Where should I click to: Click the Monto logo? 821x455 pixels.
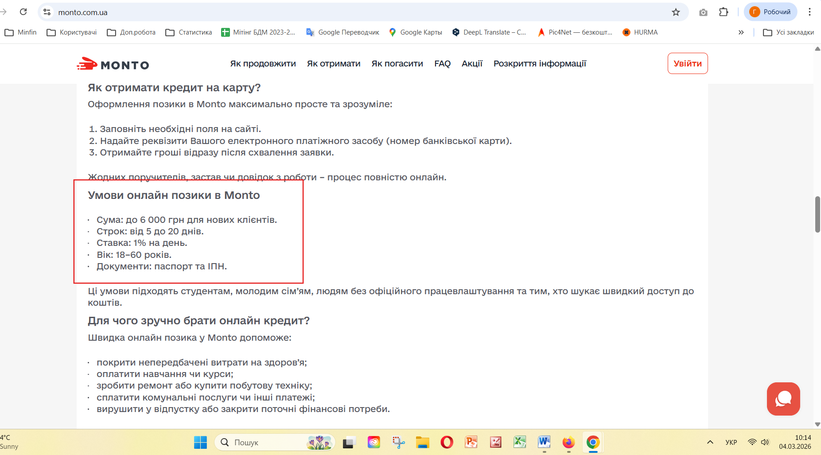113,64
